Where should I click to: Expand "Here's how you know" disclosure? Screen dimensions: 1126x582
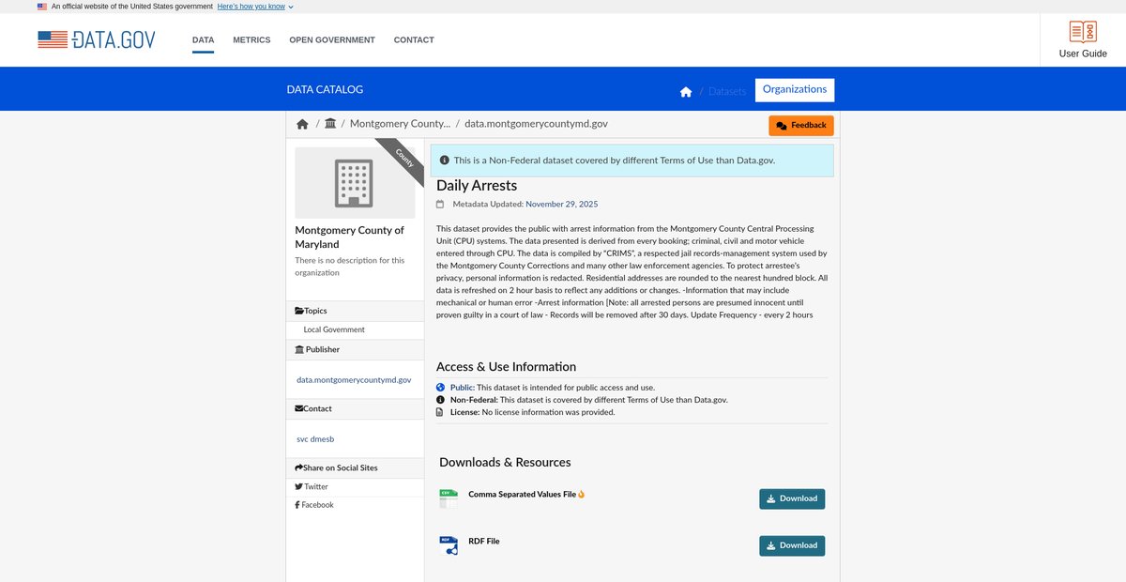coord(255,6)
